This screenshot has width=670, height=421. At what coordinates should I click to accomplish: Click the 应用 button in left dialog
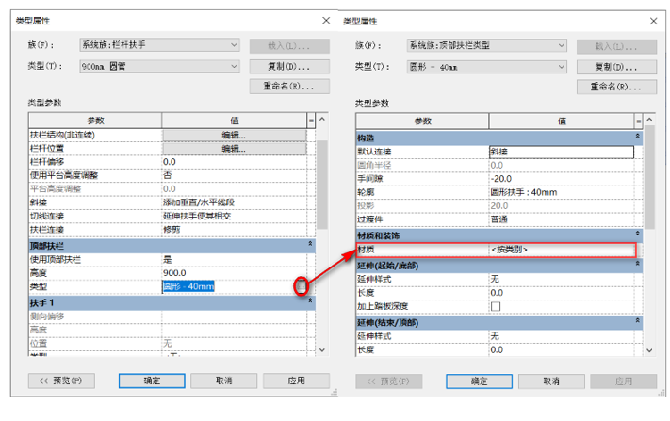pos(296,381)
